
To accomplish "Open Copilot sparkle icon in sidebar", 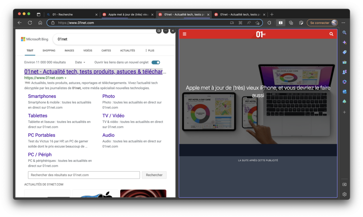I will [344, 42].
